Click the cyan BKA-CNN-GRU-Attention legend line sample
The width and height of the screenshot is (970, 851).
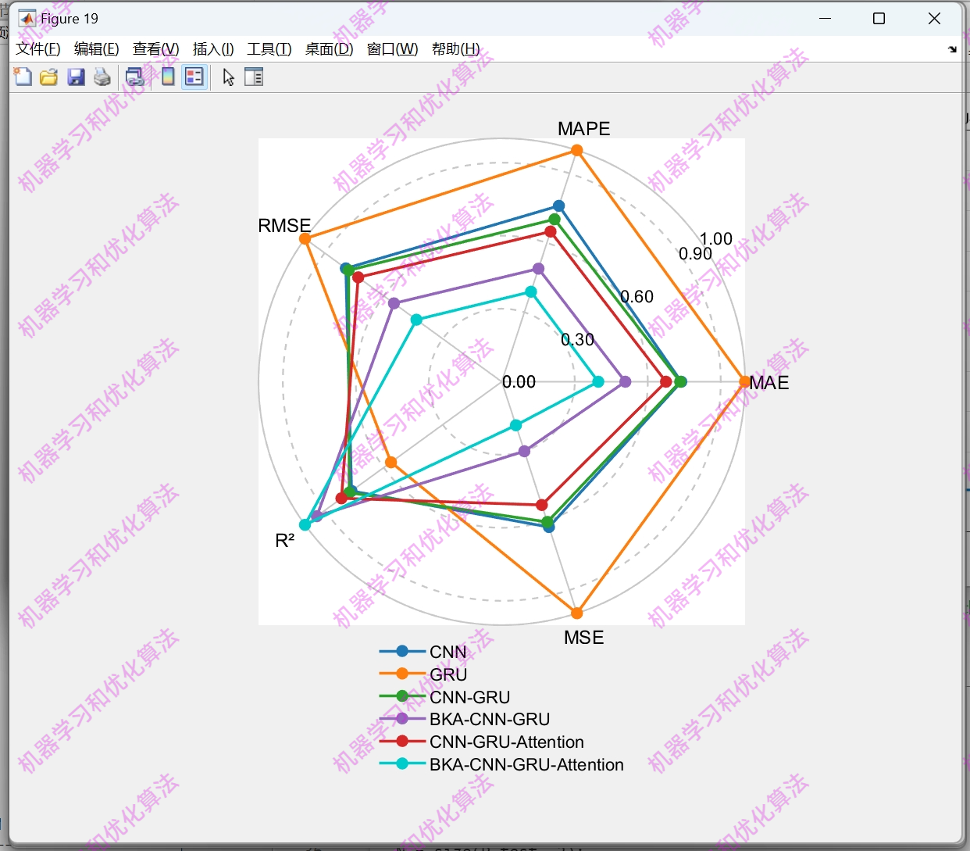[402, 763]
